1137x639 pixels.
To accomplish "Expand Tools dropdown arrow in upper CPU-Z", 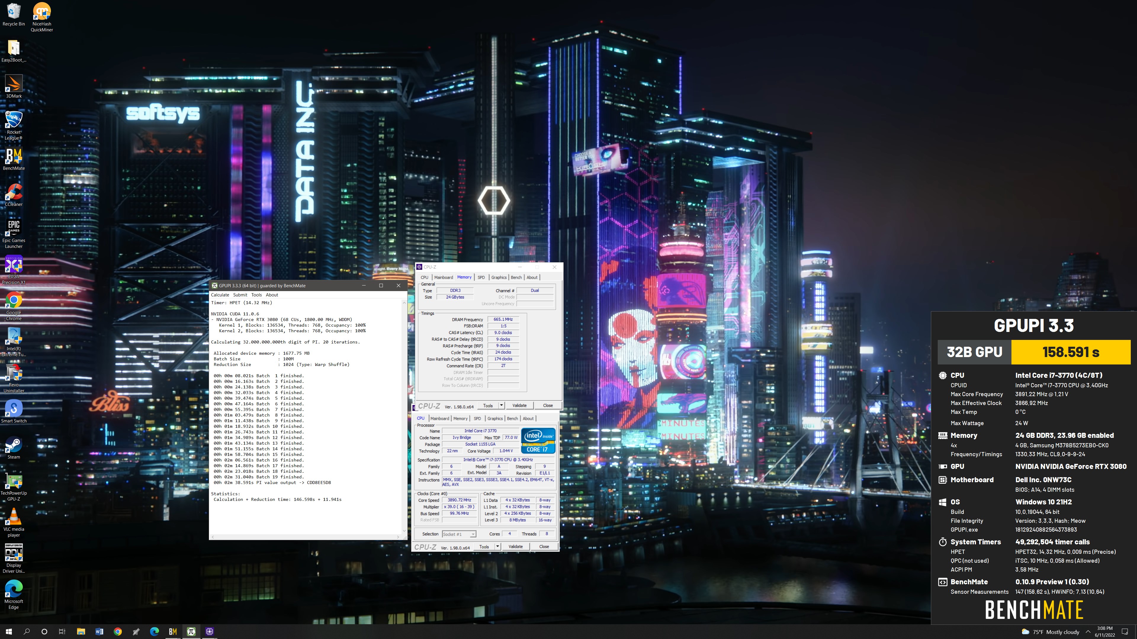I will point(501,405).
